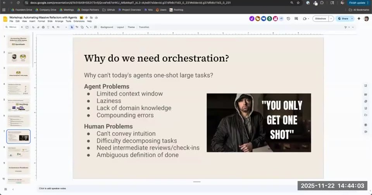Select the shape insert tool
This screenshot has height=195, width=372.
(x=82, y=27)
